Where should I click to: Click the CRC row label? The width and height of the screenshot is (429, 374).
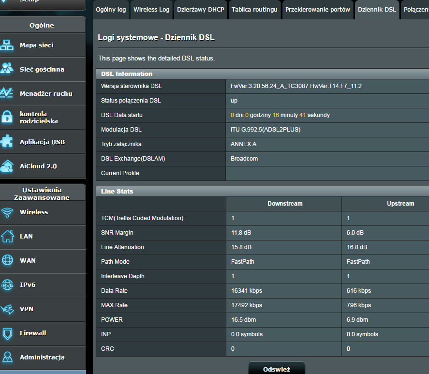click(107, 348)
